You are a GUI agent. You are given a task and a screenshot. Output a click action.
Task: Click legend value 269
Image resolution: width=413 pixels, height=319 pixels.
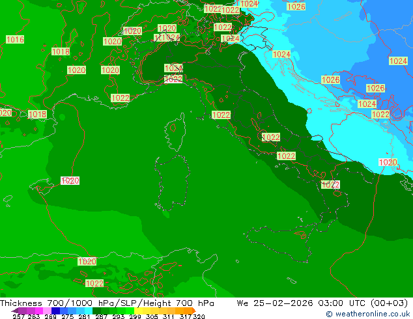click(50, 316)
